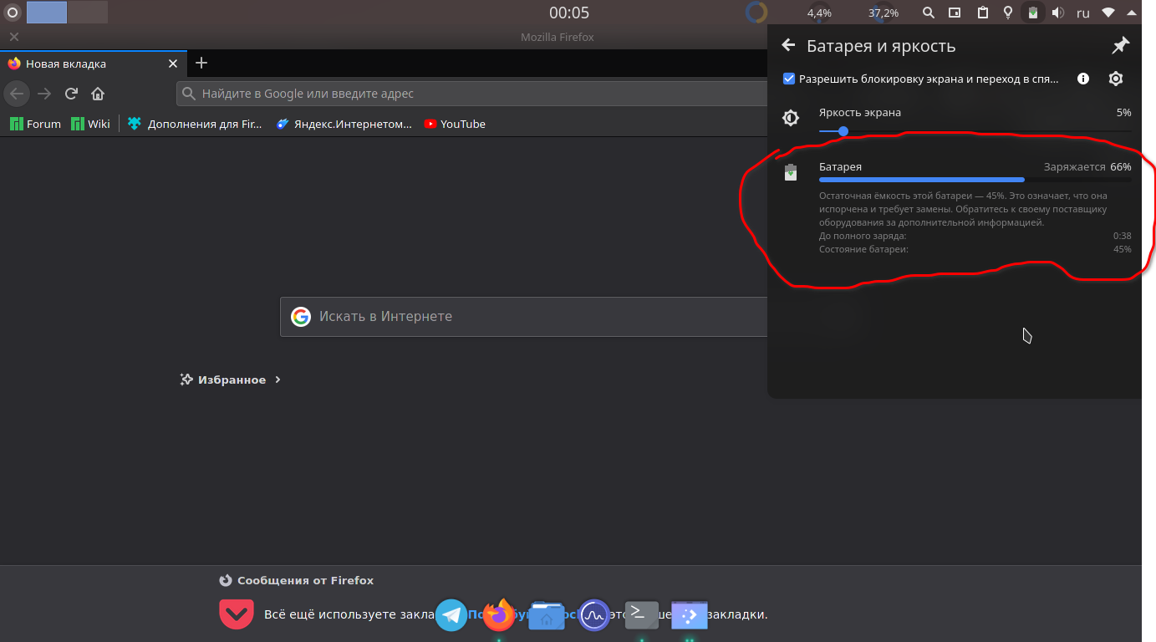Click the Firefox forward navigation button
The width and height of the screenshot is (1156, 642).
44,94
